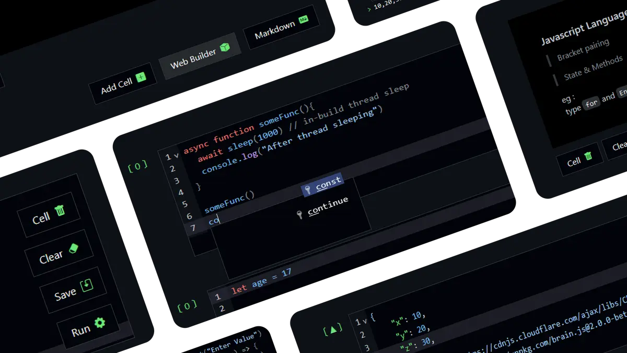Open the Web Builder cube button
Image resolution: width=627 pixels, height=353 pixels.
pyautogui.click(x=200, y=55)
